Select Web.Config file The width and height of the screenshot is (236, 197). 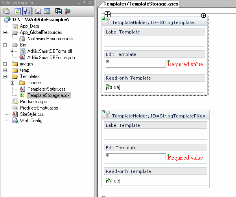pos(31,121)
